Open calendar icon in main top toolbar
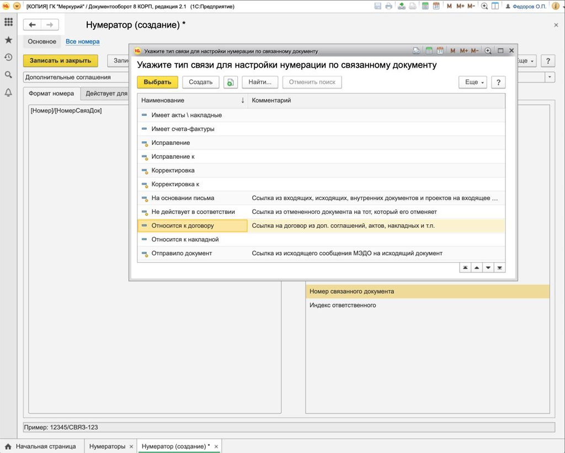The image size is (565, 453). [x=436, y=6]
